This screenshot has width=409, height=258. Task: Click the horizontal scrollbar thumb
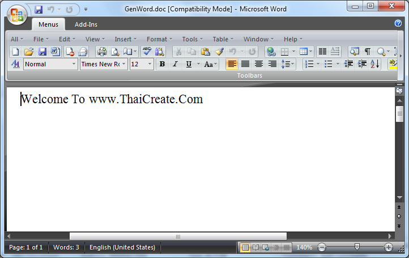point(178,236)
